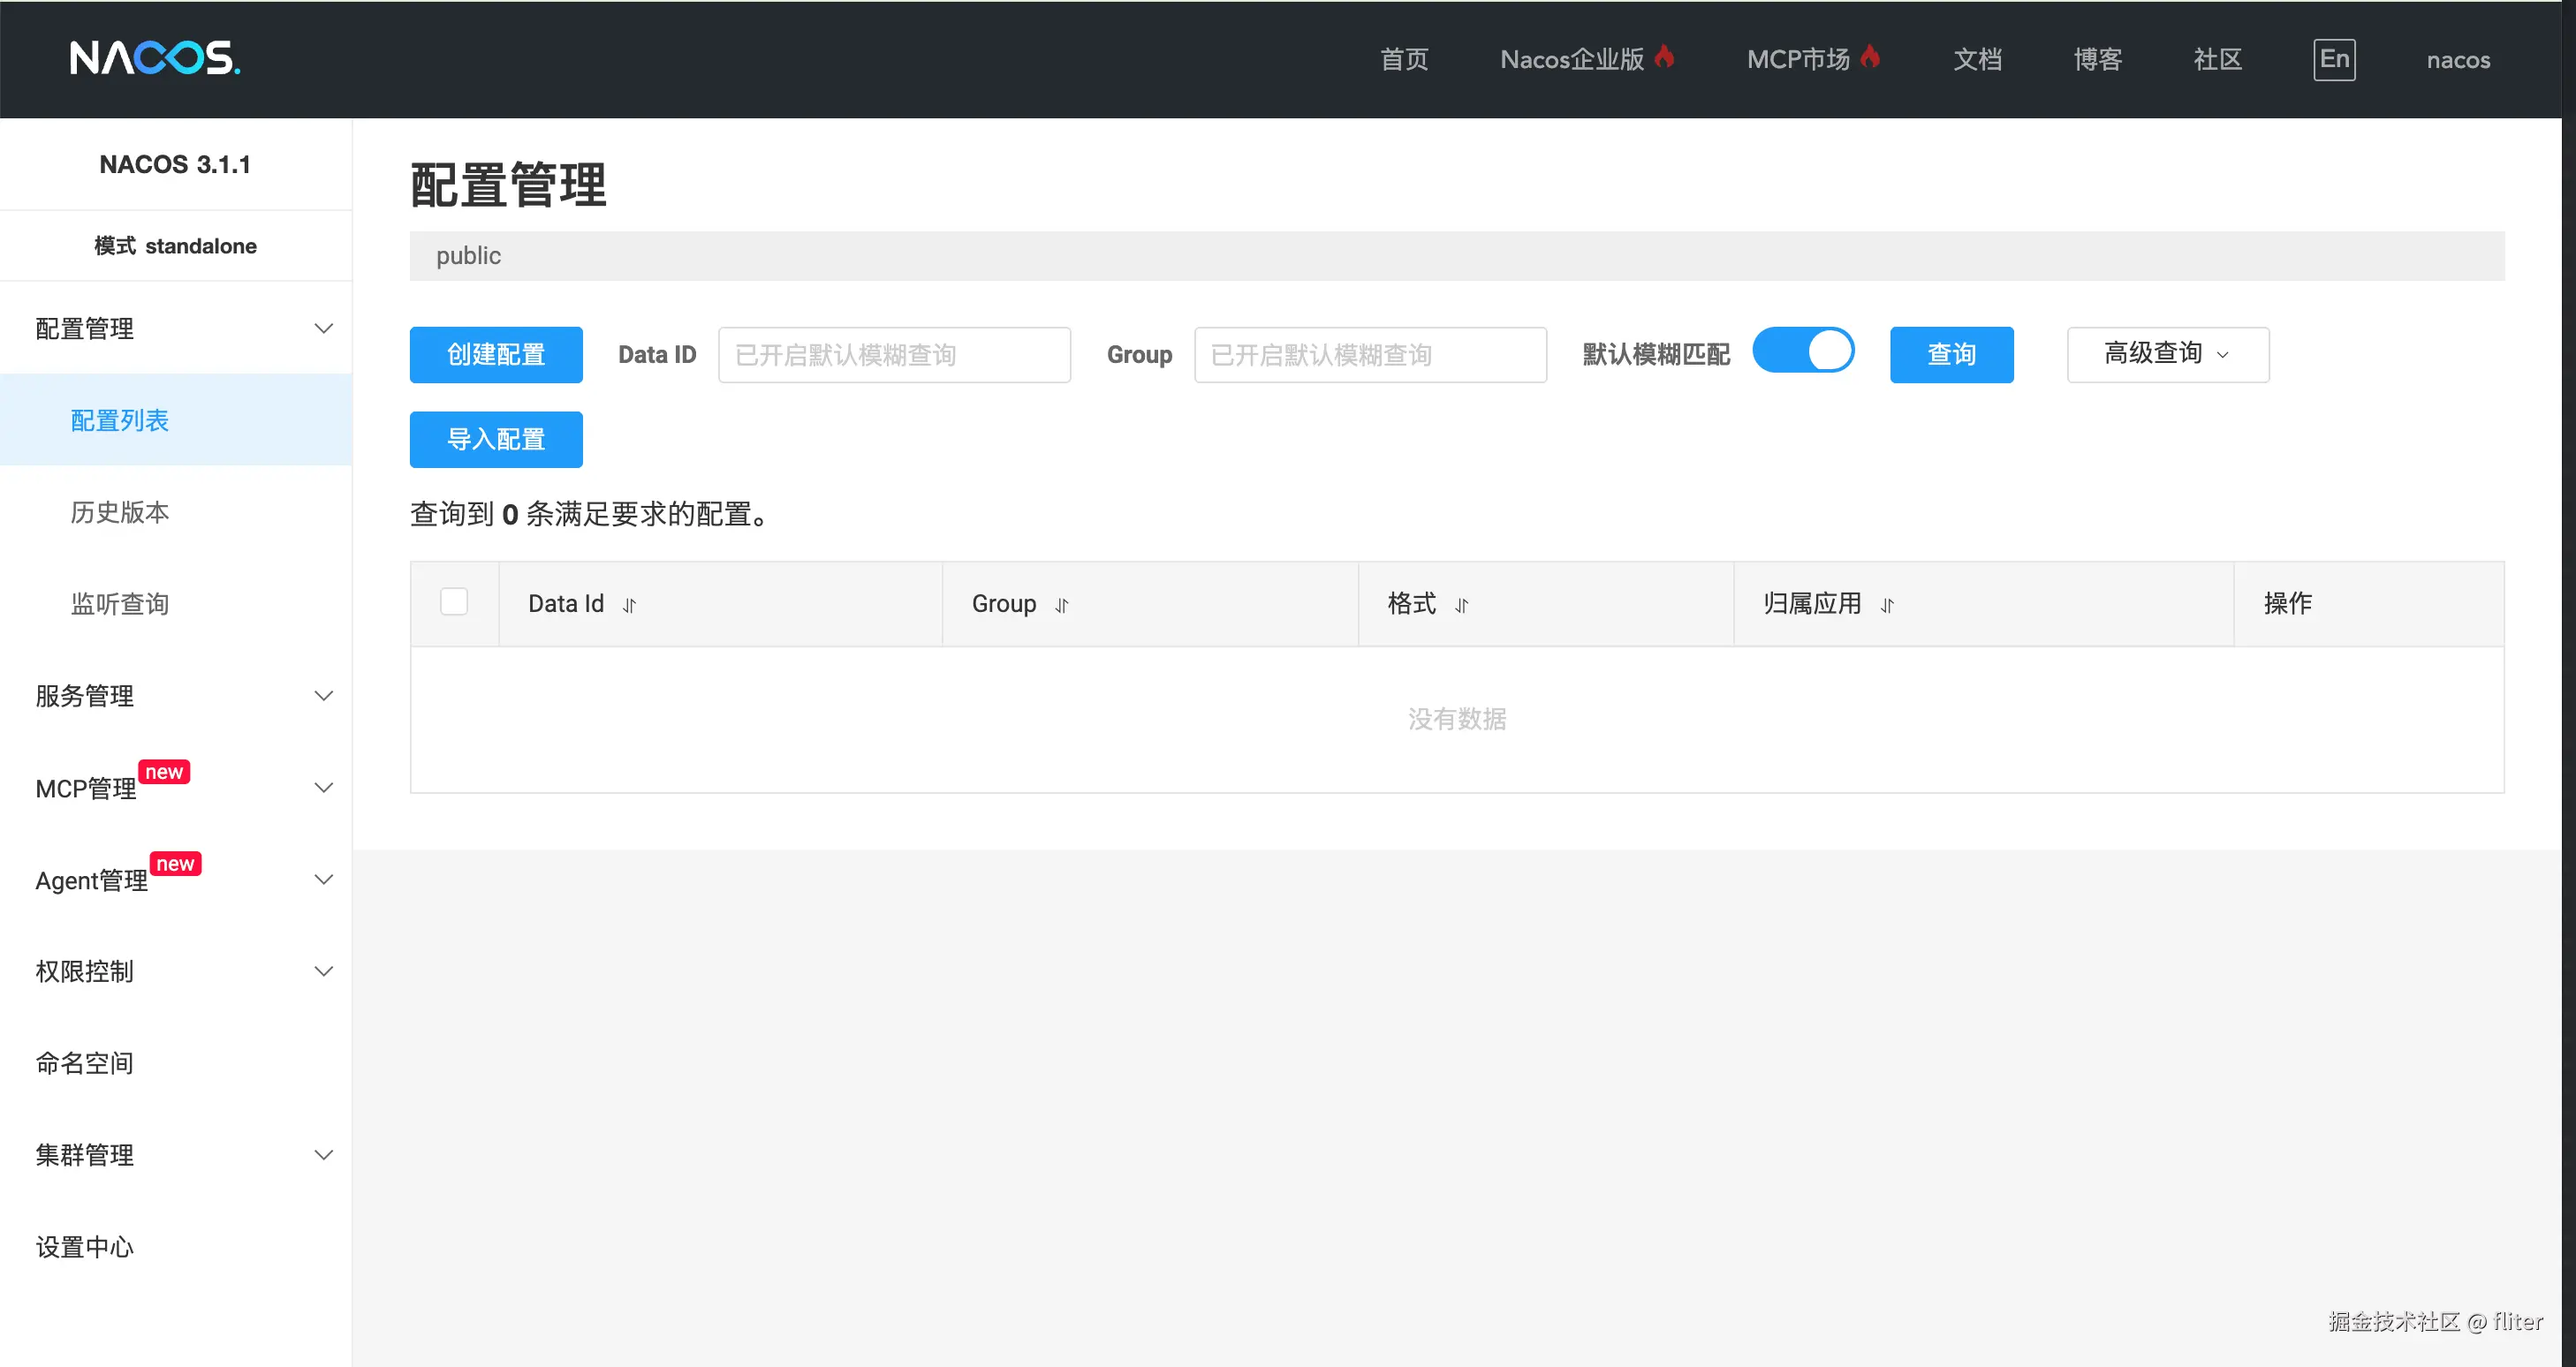Click the Group column sort icon
The width and height of the screenshot is (2576, 1367).
pos(1061,606)
